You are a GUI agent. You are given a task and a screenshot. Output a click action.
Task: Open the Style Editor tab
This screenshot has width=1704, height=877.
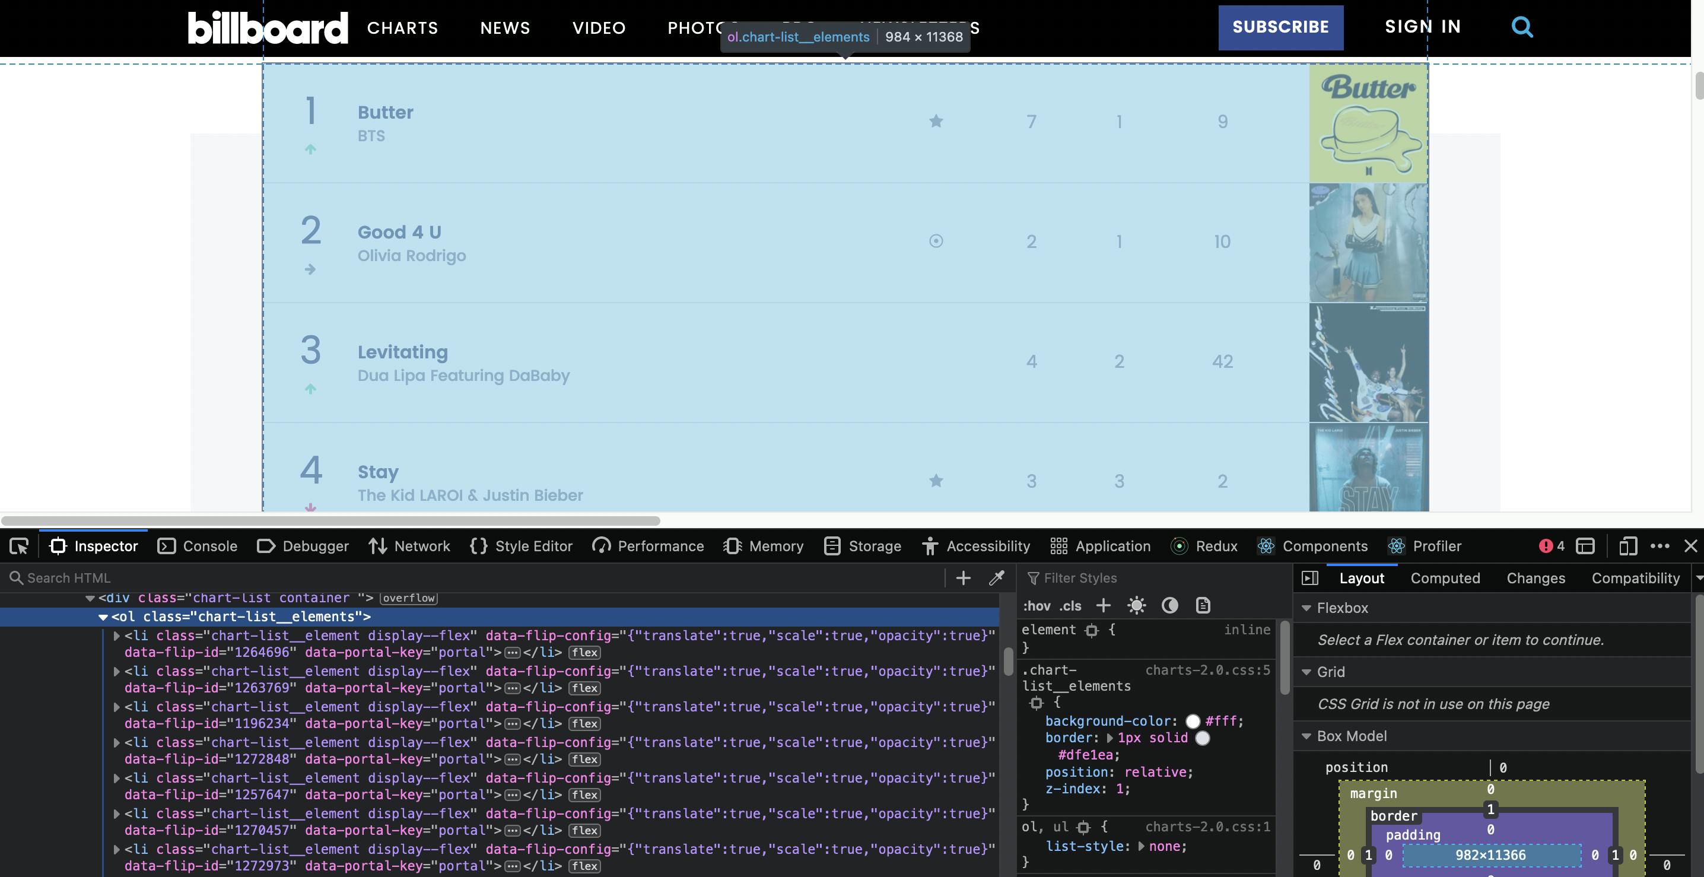pos(522,546)
